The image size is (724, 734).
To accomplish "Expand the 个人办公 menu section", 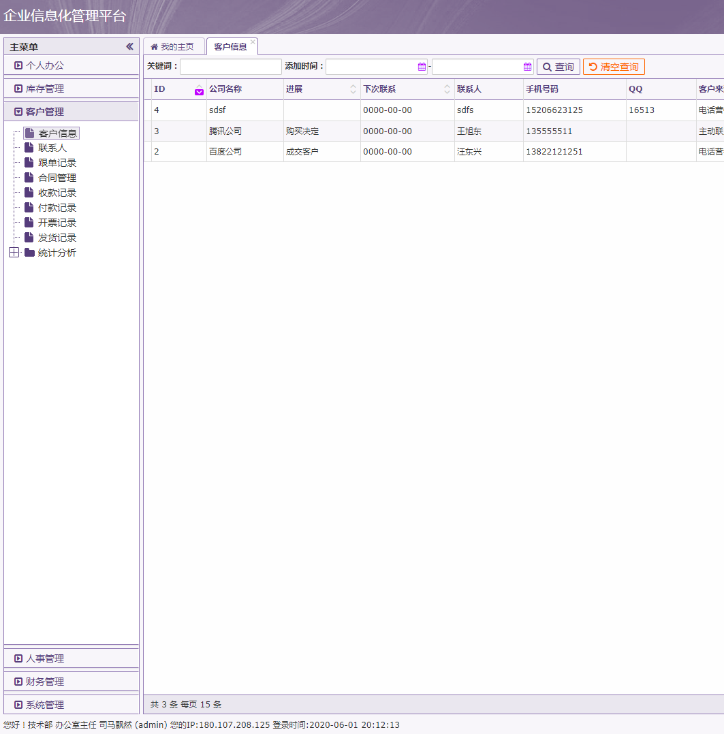I will 18,65.
